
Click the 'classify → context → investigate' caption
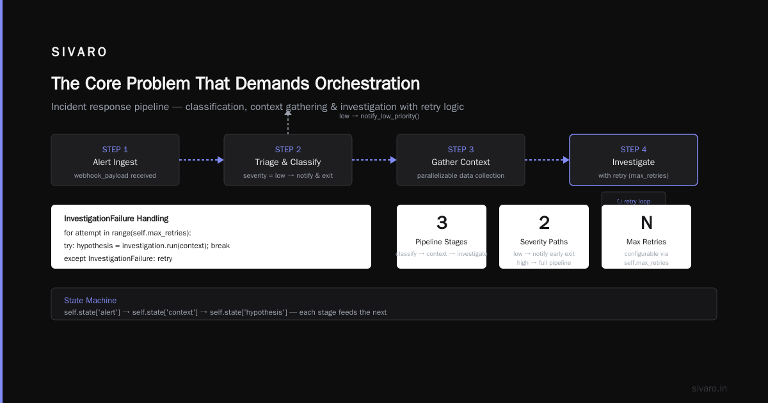pos(442,254)
